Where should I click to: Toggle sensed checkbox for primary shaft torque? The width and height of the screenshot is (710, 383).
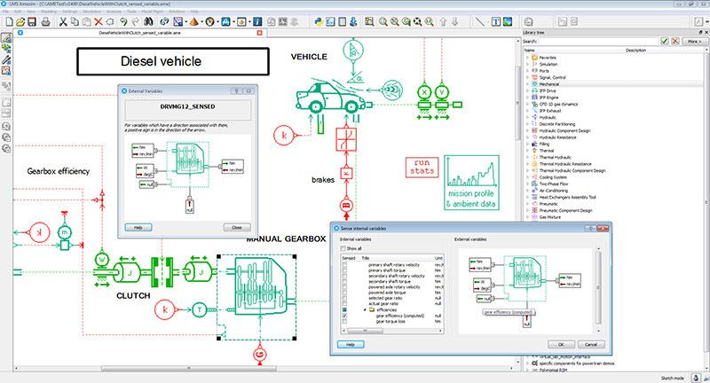coord(344,270)
